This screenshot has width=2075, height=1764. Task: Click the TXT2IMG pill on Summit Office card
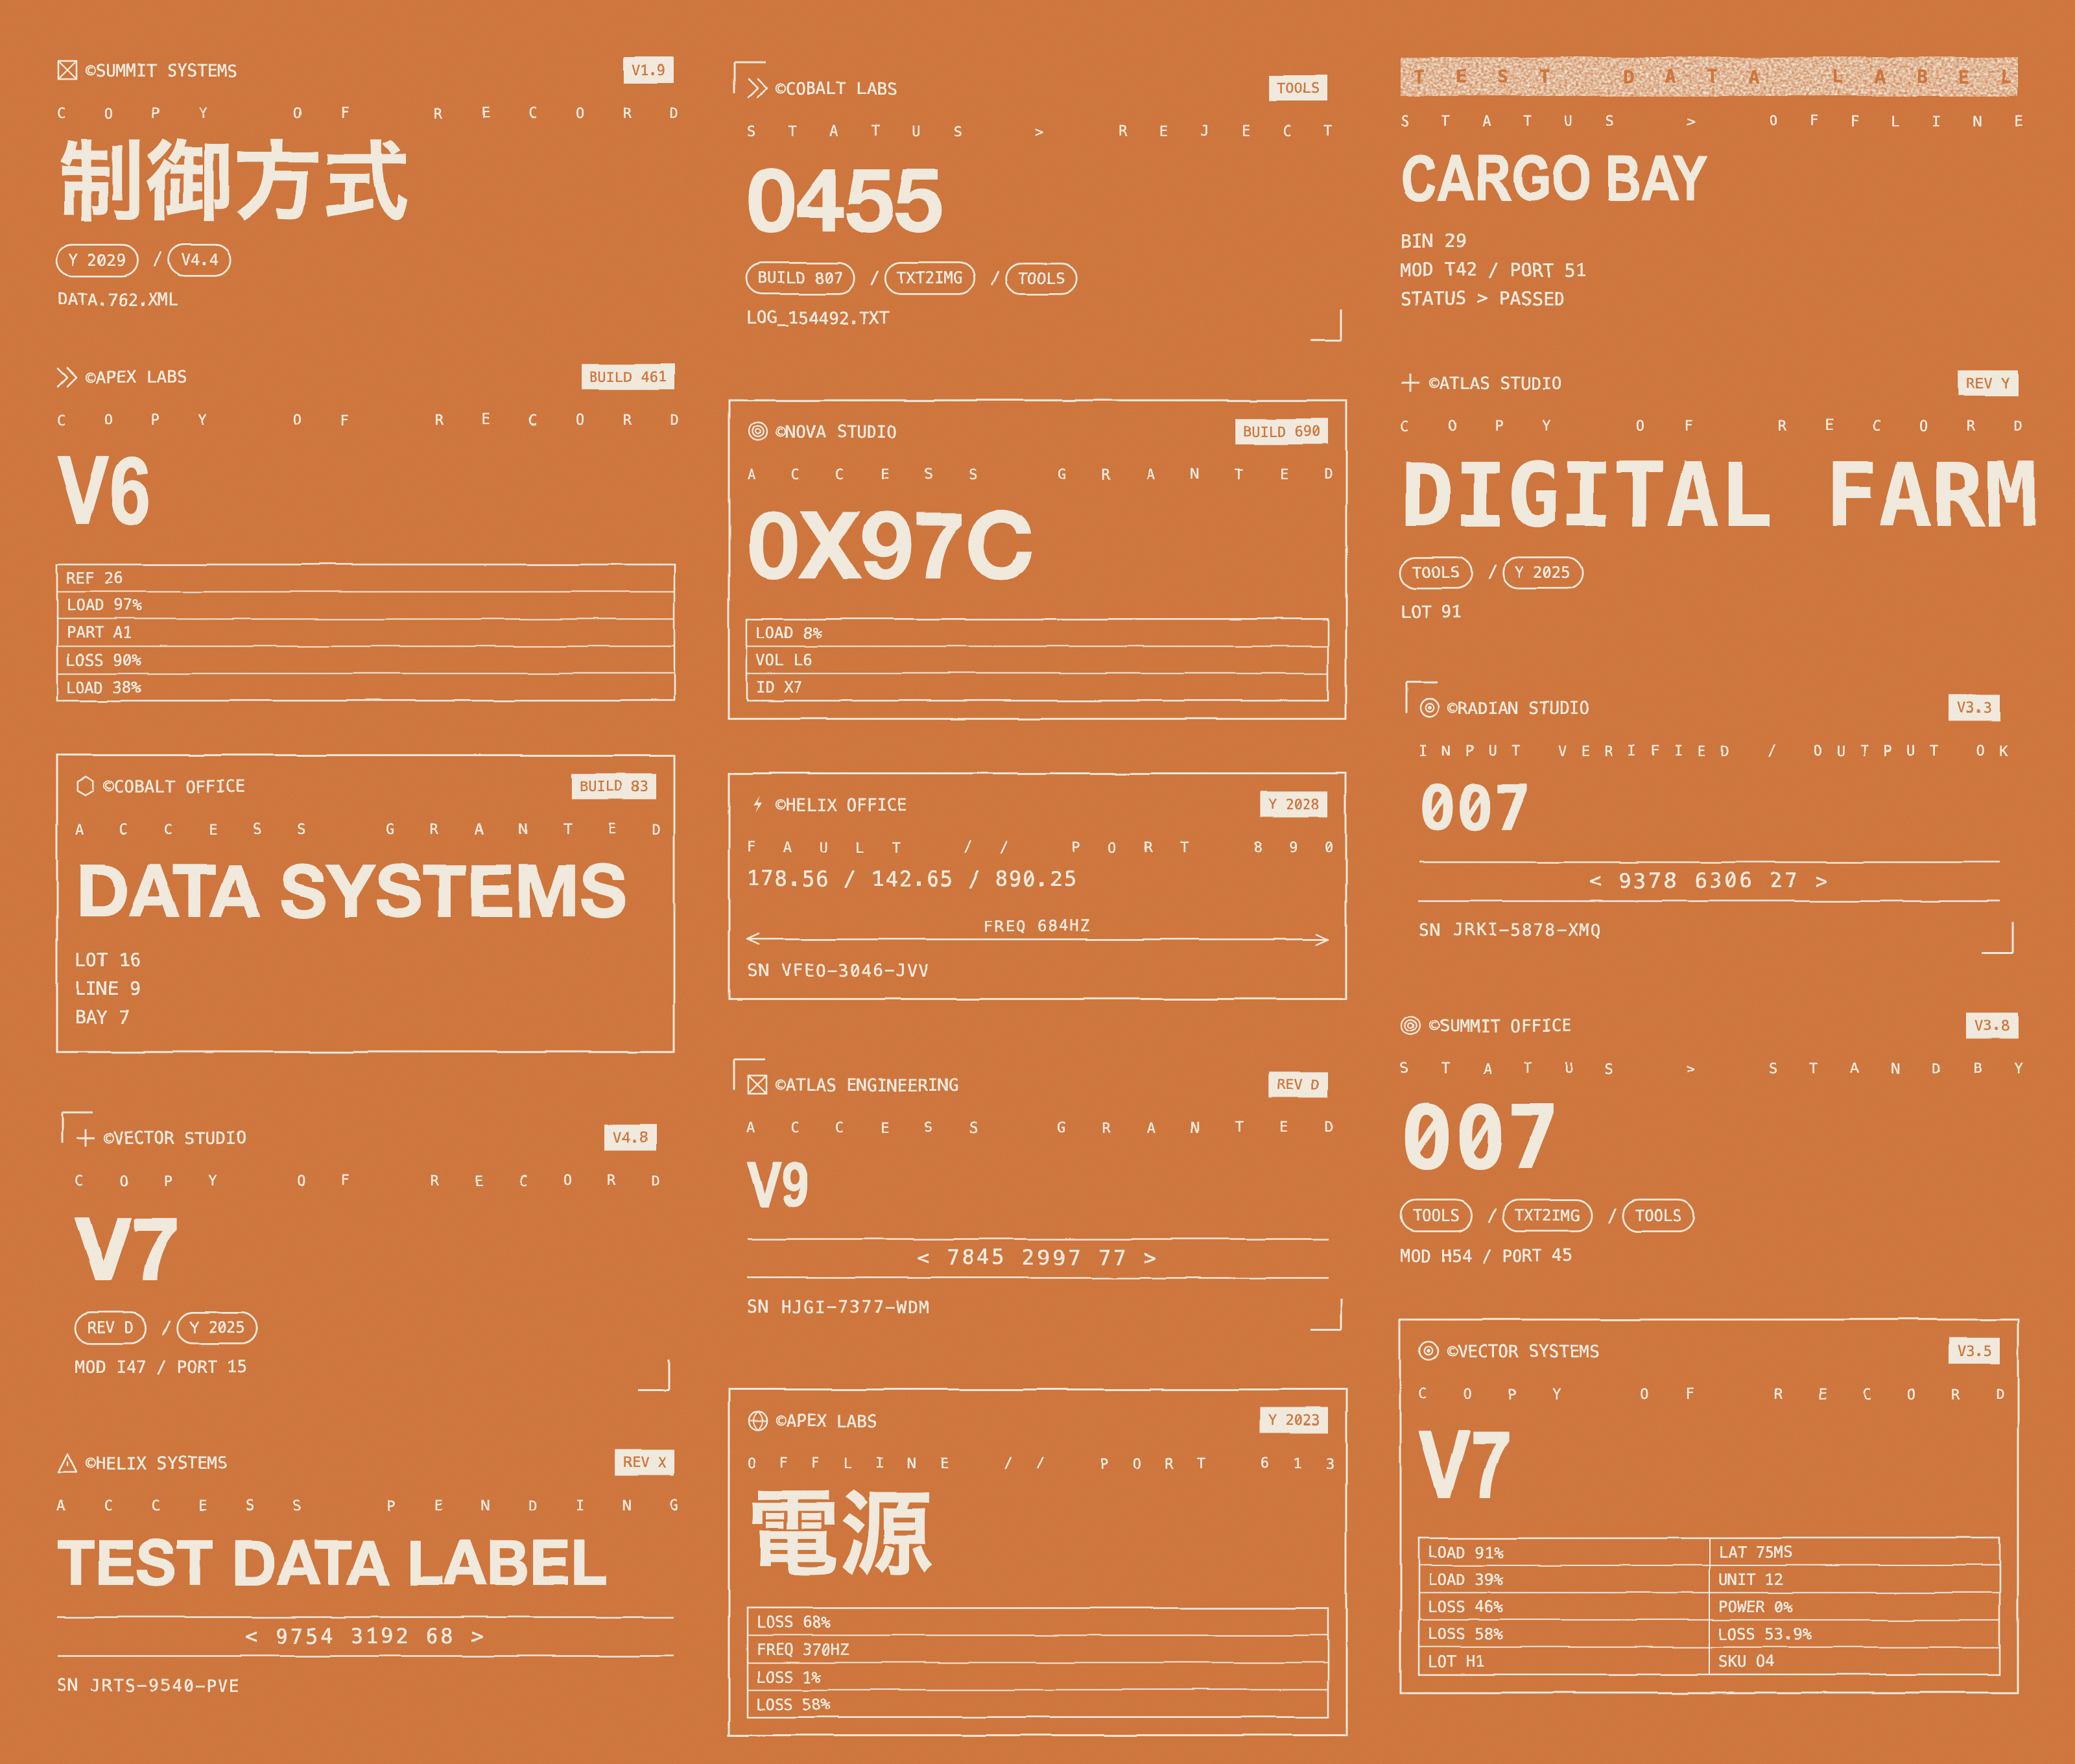point(1547,1216)
